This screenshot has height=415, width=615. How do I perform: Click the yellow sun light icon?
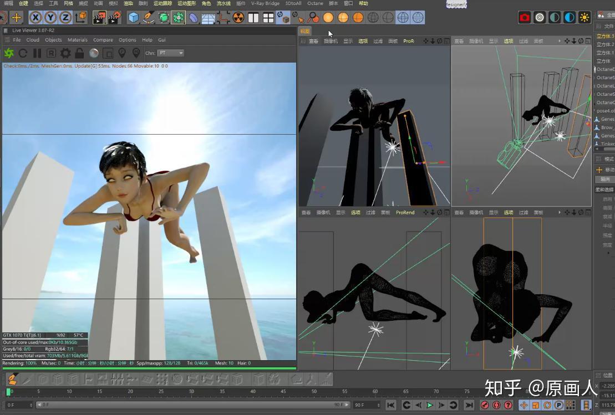tap(584, 18)
